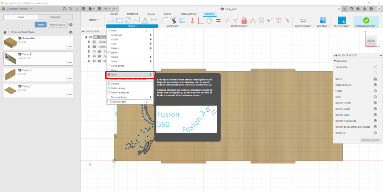Toggle Mostrar cotas checkbox
Image resolution: width=383 pixels, height=192 pixels.
pyautogui.click(x=375, y=115)
